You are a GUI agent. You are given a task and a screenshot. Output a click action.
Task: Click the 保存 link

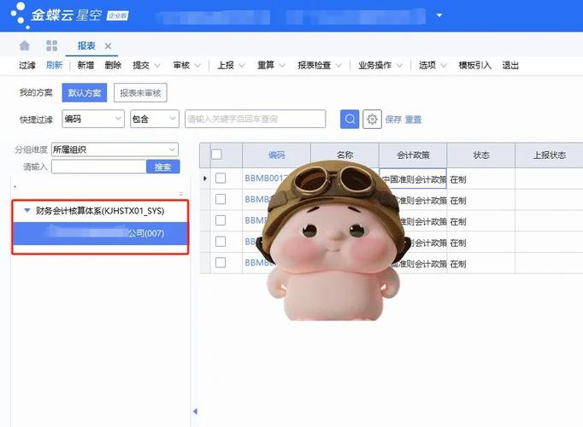[393, 120]
